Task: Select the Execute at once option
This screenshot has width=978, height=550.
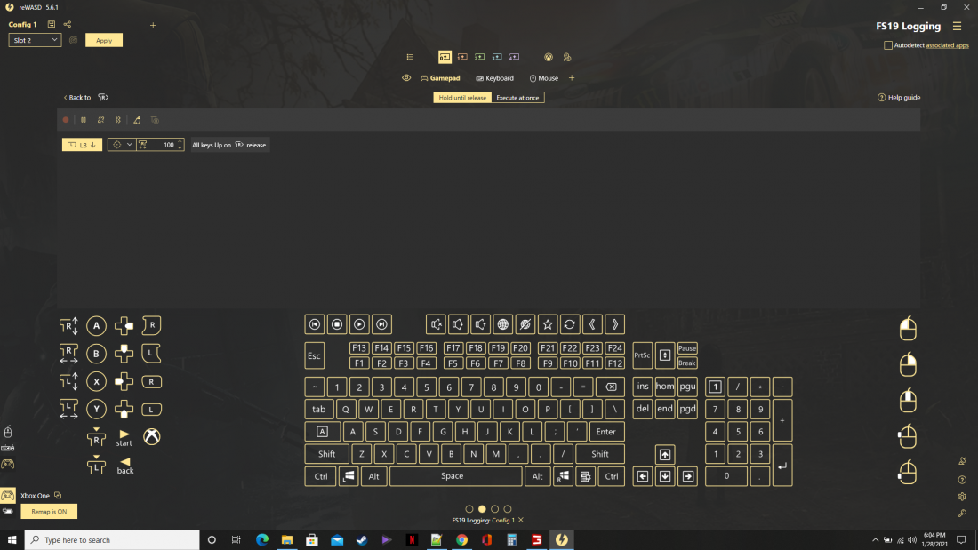Action: click(517, 98)
